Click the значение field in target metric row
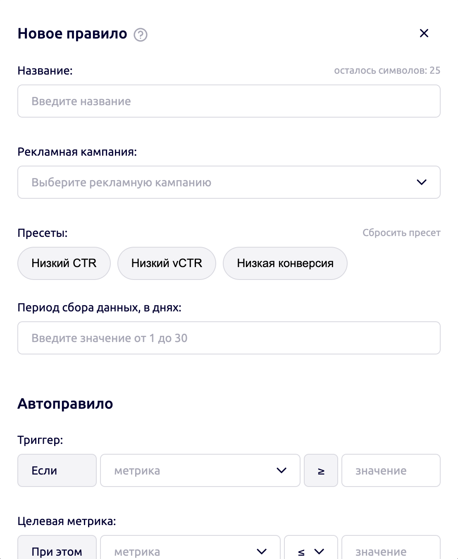This screenshot has height=559, width=458. coord(391,552)
